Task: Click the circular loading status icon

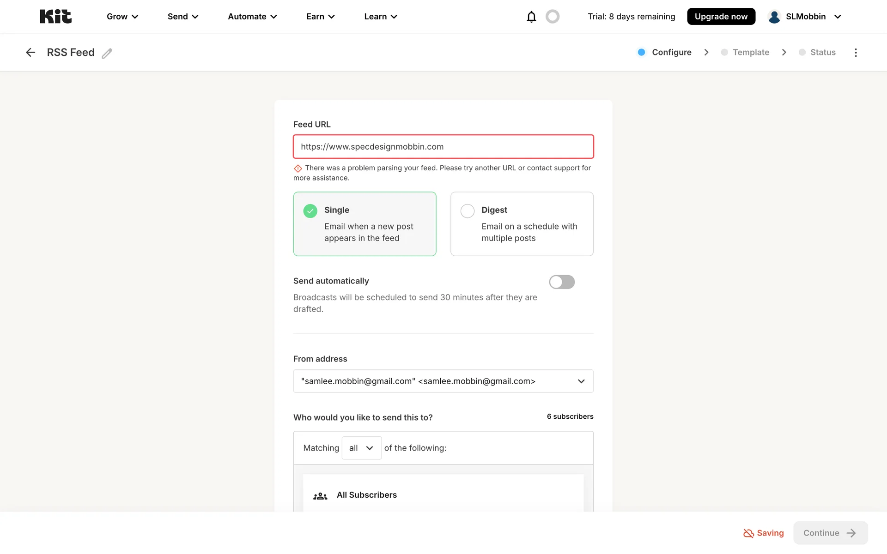Action: tap(553, 17)
